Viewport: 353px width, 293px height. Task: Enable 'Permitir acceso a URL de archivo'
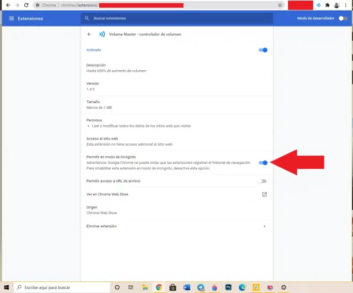click(262, 181)
